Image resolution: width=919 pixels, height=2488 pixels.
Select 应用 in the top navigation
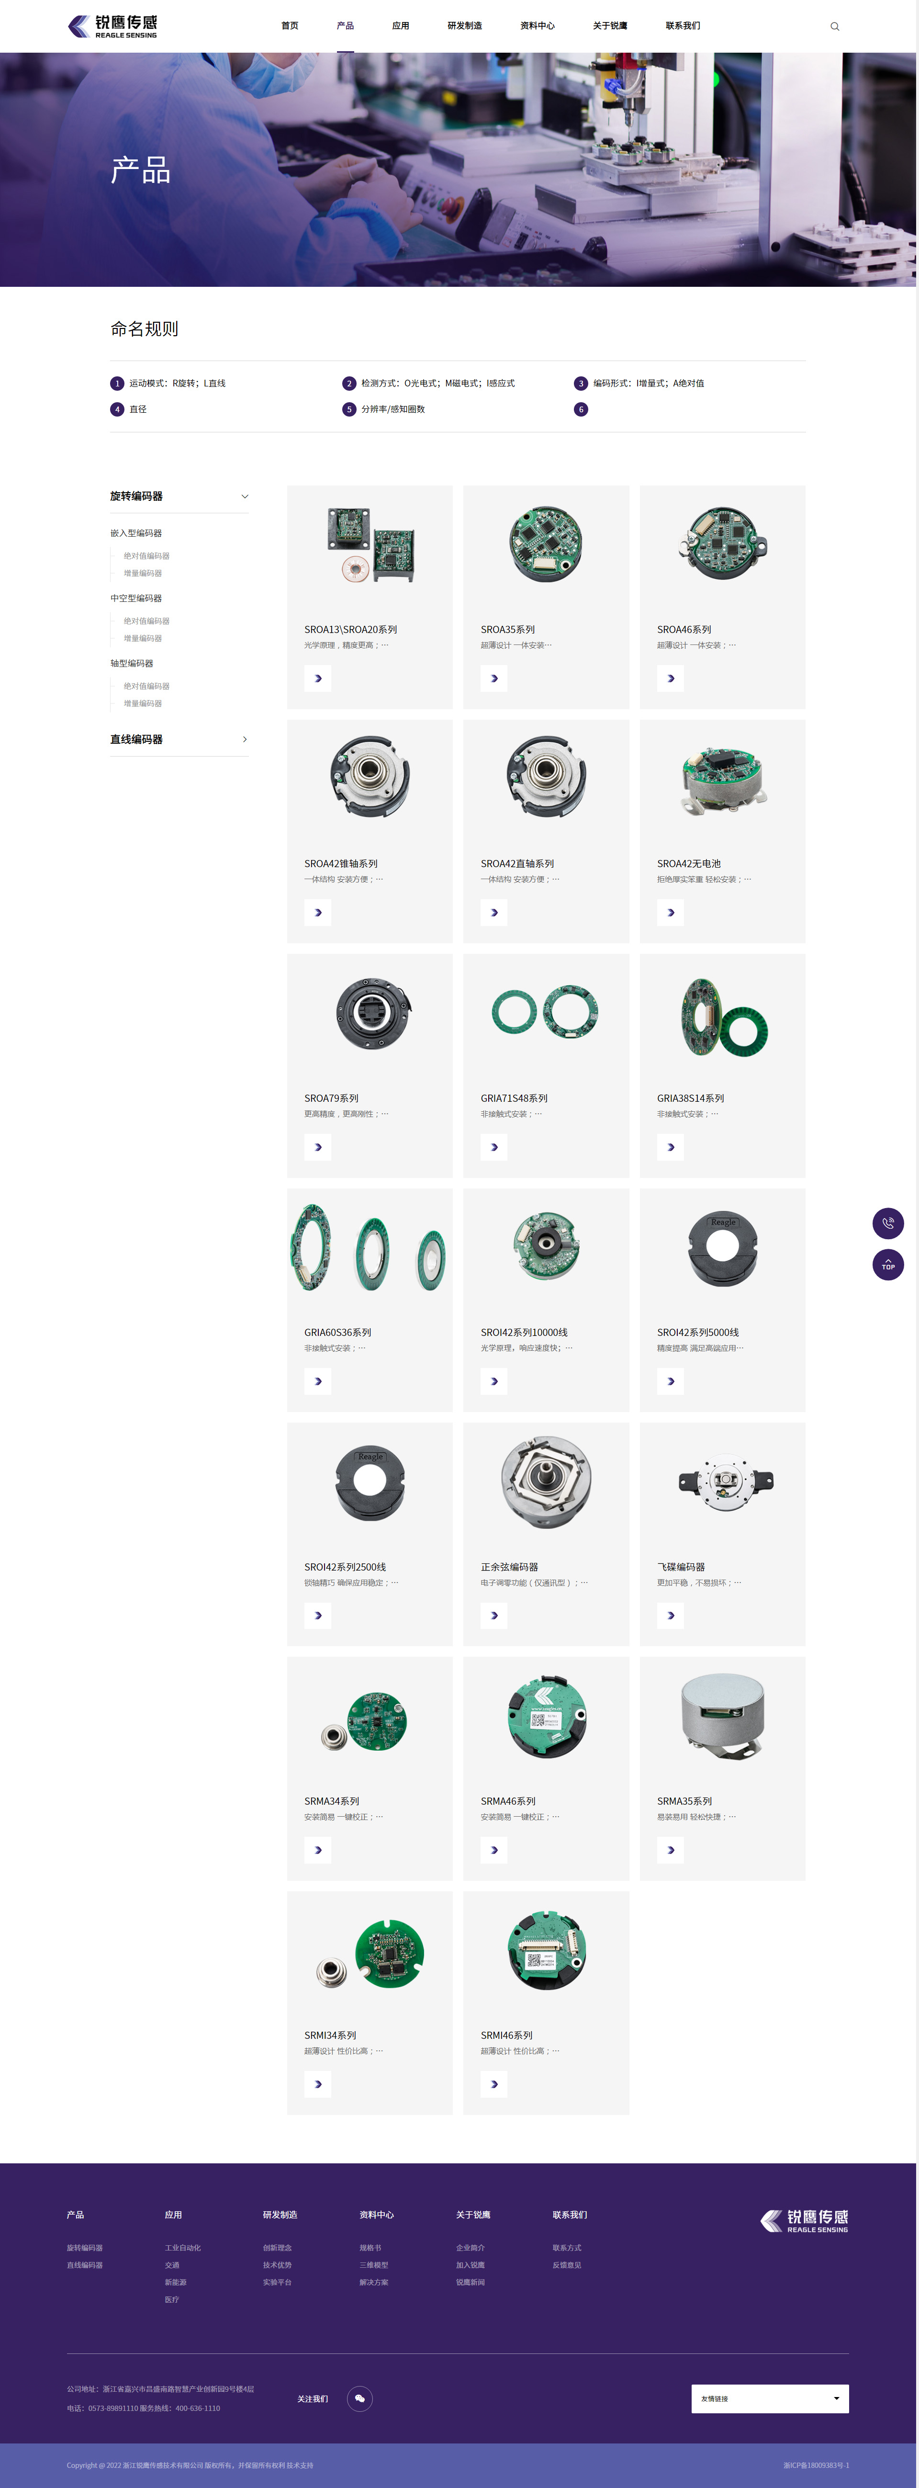pos(401,26)
